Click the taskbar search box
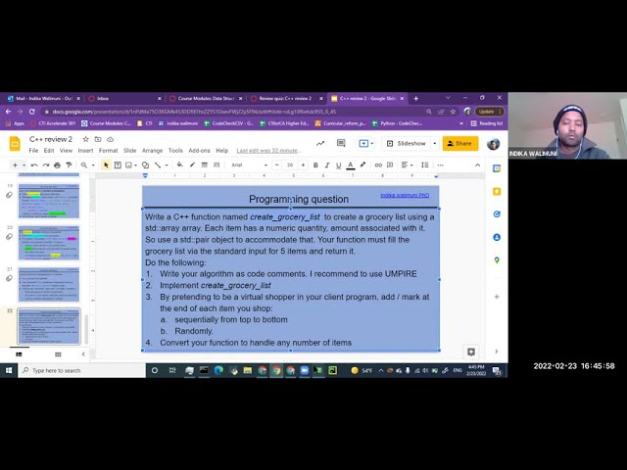This screenshot has height=470, width=627. [x=82, y=370]
